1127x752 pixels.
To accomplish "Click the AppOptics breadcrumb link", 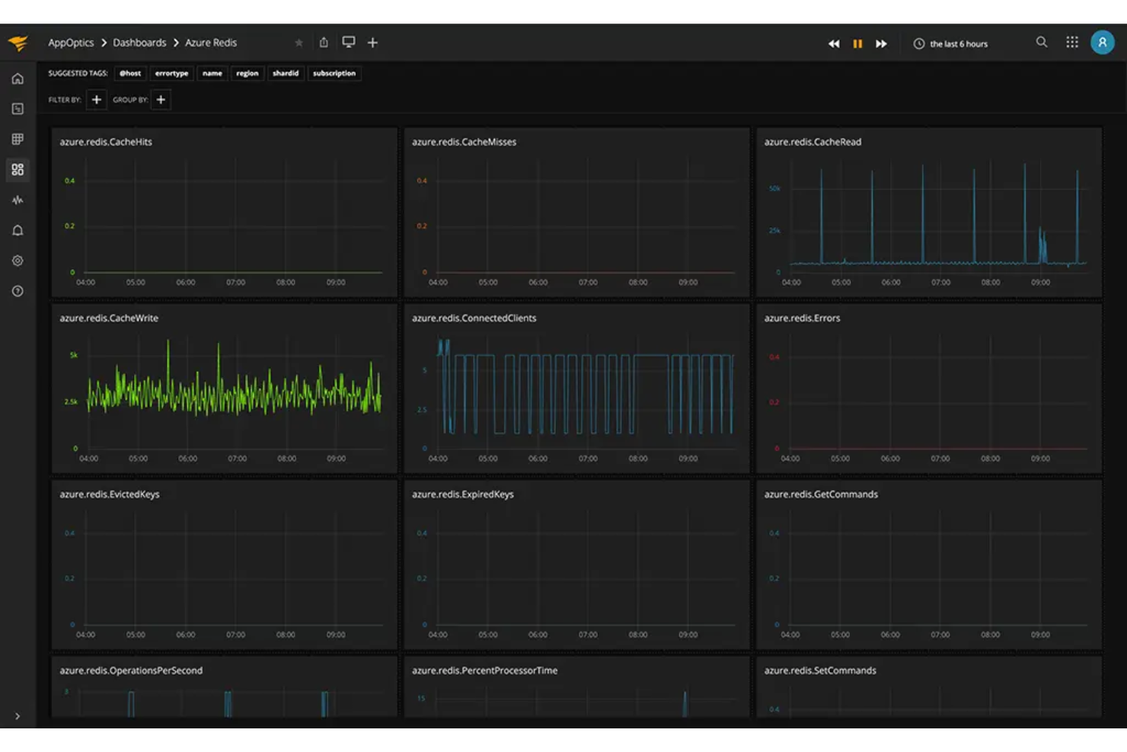I will [x=71, y=43].
